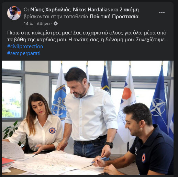Click the civil protection badge on blouse
178x177 pixels.
point(52,131)
